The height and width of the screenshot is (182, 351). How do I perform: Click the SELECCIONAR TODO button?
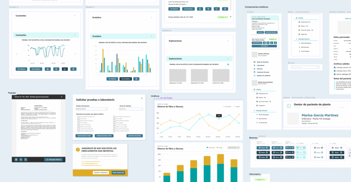pos(84,136)
